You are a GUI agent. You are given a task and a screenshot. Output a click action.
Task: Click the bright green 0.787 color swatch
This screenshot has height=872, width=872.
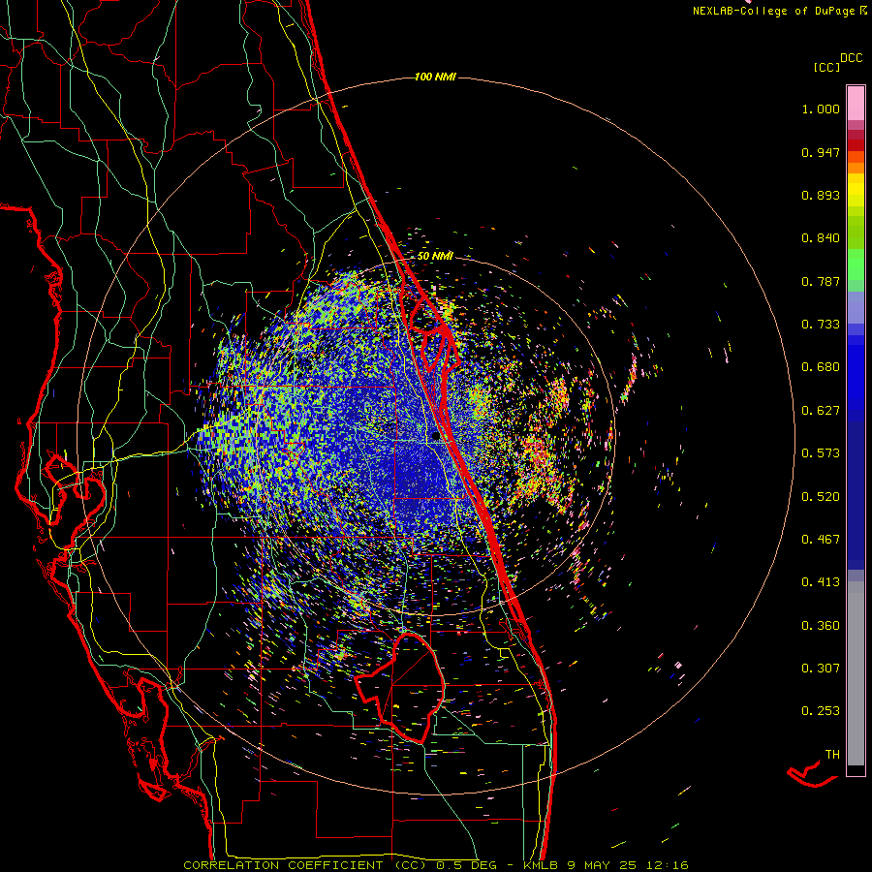pos(856,270)
